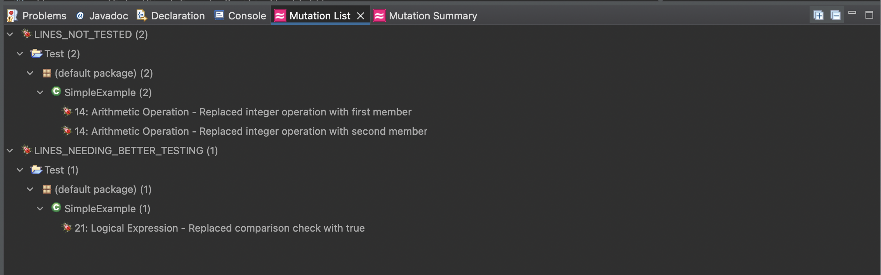
Task: Collapse the SimpleExample (1) class node
Action: (40, 209)
